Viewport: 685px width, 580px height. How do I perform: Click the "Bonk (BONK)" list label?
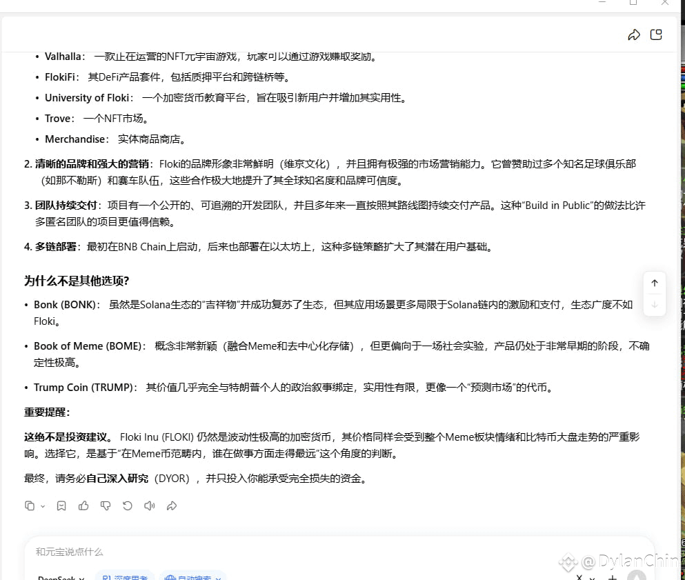[x=67, y=305]
